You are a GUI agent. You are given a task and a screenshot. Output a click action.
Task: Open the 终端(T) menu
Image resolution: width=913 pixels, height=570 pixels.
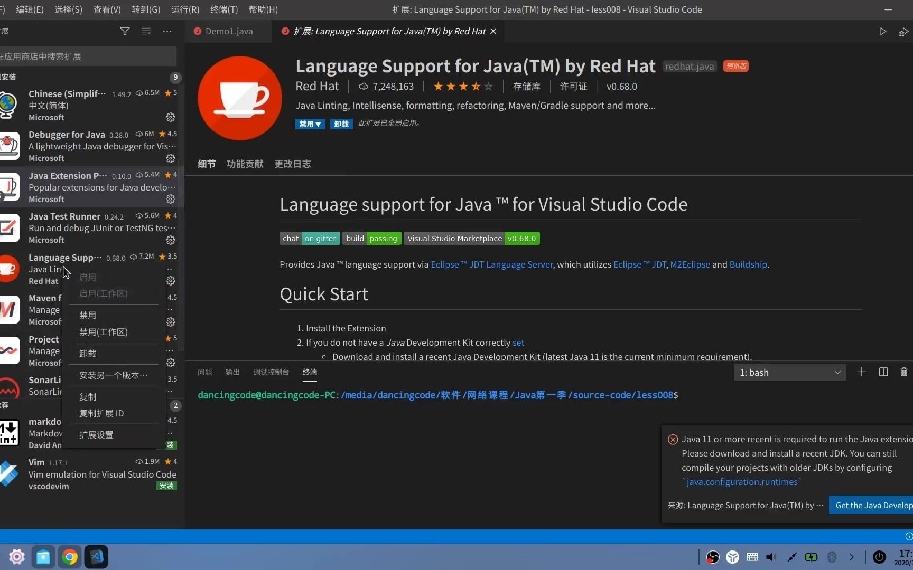point(224,9)
